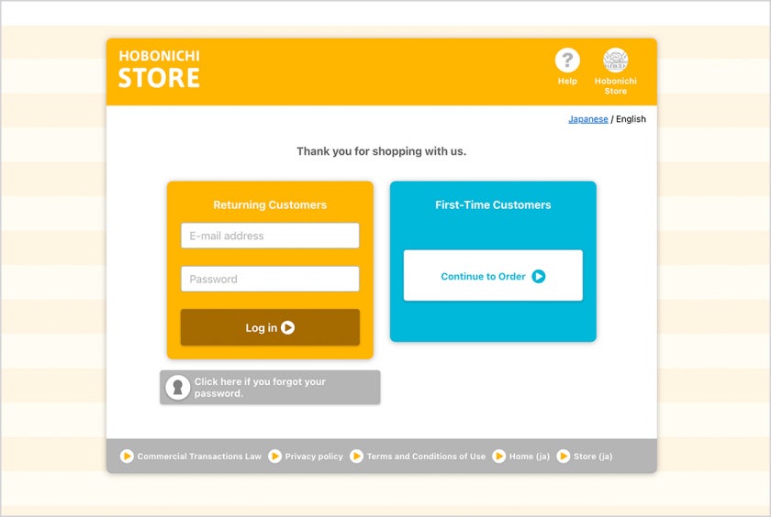Click the question mark Help icon
This screenshot has height=517, width=771.
coord(567,60)
